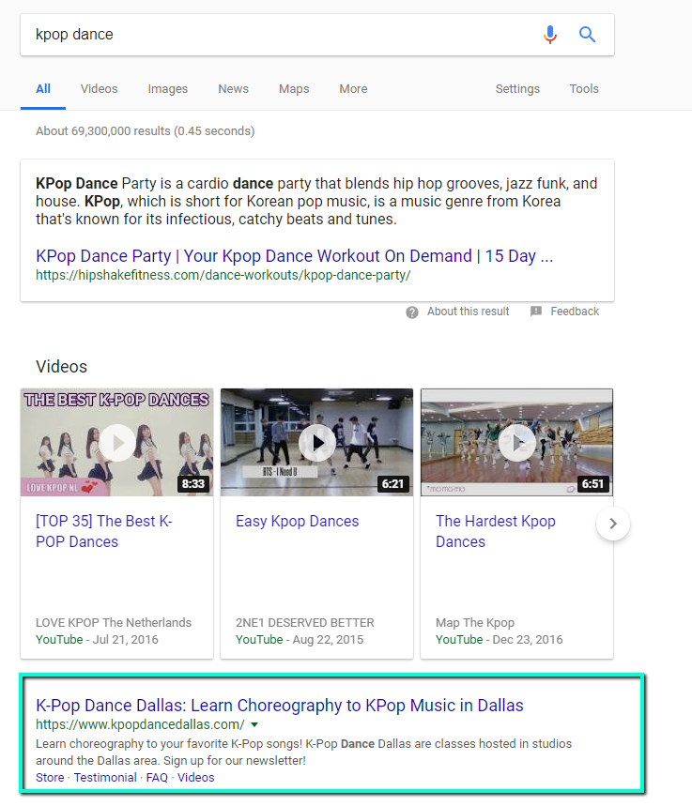Click the YouTube - Dec 23, 2016 source
692x806 pixels.
tap(500, 640)
